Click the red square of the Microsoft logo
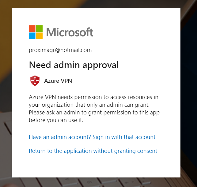Viewport: 197px width, 187px height. point(32,29)
